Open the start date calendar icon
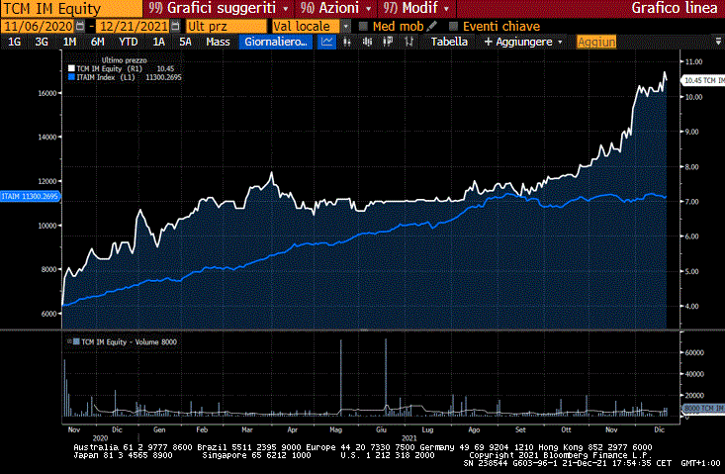Viewport: 725px width, 474px height. coord(80,27)
